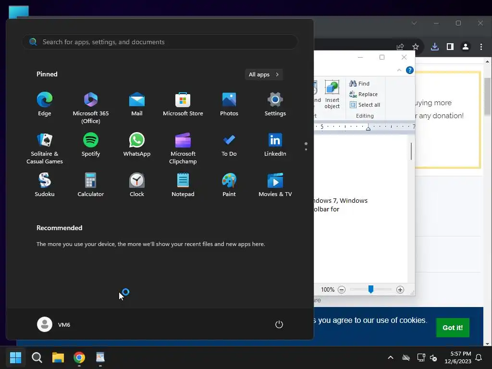Screen dimensions: 492x369
Task: Go to next page of pinned apps
Action: (x=306, y=149)
